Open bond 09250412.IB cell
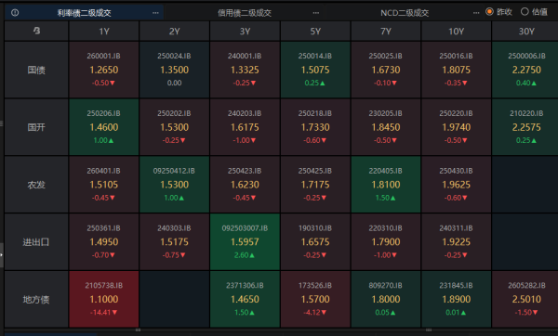The height and width of the screenshot is (336, 558). pos(175,185)
